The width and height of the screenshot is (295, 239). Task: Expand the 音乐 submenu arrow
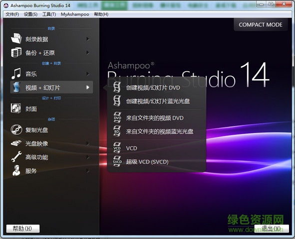(x=88, y=74)
